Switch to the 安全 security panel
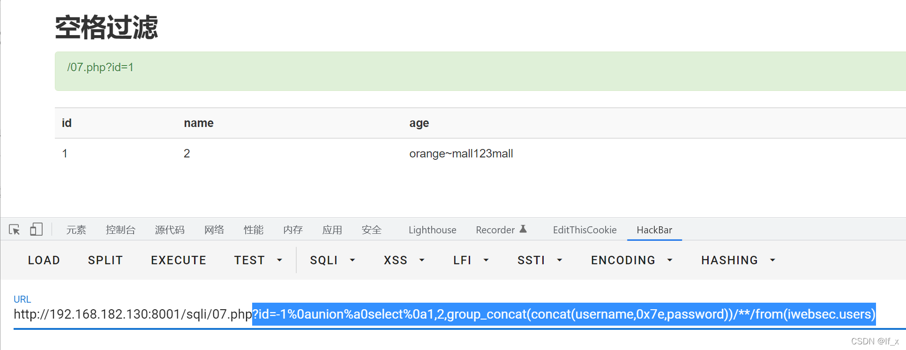The height and width of the screenshot is (350, 906). (x=371, y=230)
